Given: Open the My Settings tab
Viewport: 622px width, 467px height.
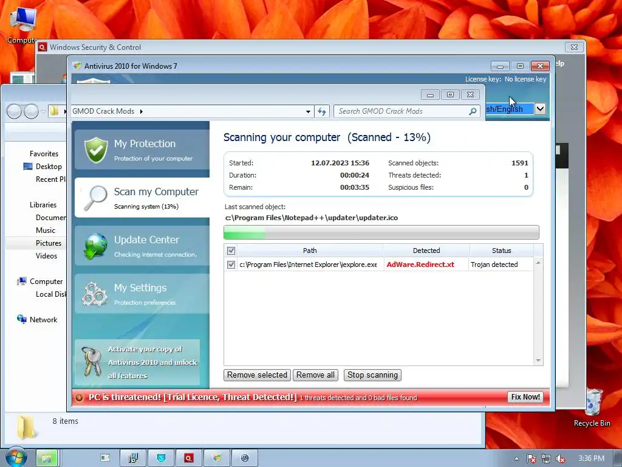Looking at the screenshot, I should [142, 294].
